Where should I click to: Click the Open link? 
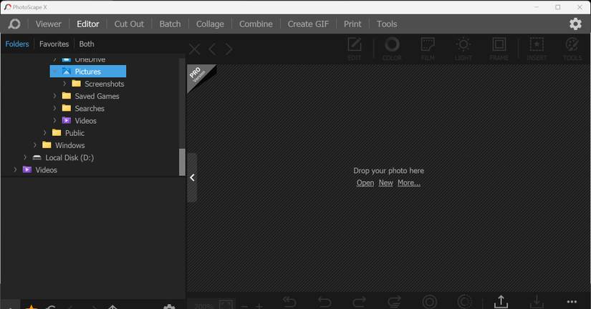[365, 183]
